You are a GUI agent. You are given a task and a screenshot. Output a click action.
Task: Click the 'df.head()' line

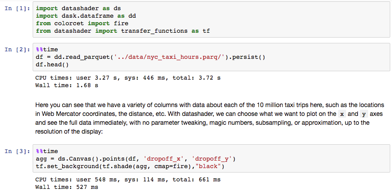coord(52,65)
